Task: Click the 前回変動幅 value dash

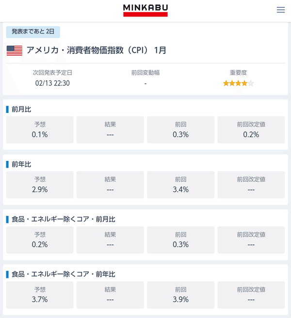Action: pos(145,83)
